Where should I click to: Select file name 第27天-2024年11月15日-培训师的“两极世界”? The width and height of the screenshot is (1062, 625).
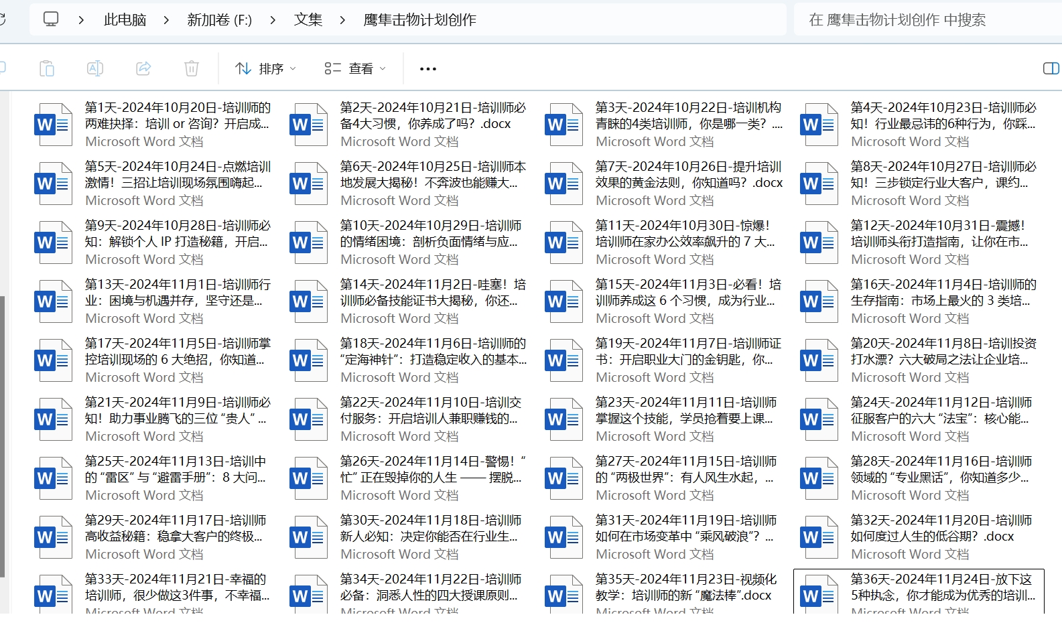point(686,470)
